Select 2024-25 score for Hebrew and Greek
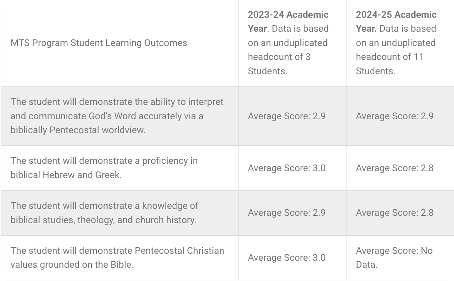This screenshot has width=454, height=281. tap(394, 168)
